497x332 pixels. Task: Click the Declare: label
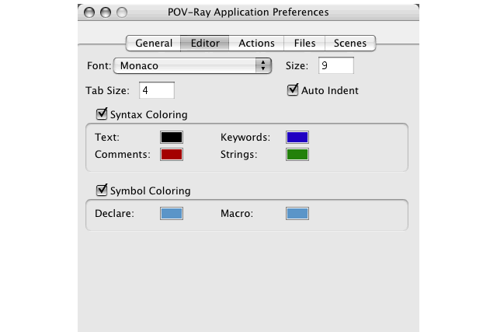pyautogui.click(x=114, y=213)
